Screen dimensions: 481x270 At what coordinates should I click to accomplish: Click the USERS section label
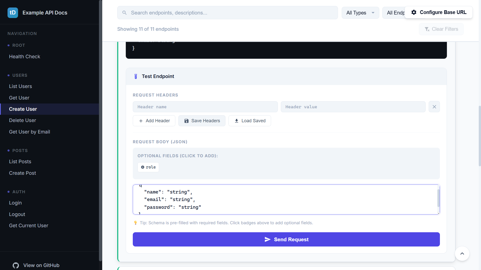20,75
